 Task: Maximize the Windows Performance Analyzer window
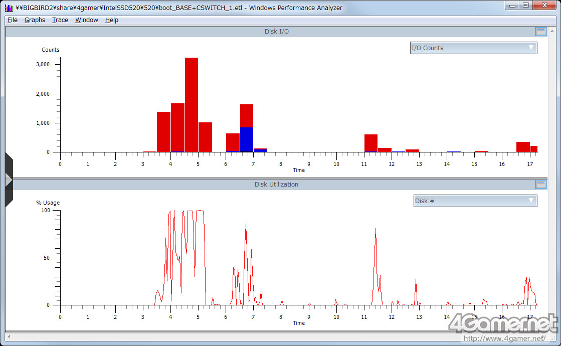tap(525, 5)
